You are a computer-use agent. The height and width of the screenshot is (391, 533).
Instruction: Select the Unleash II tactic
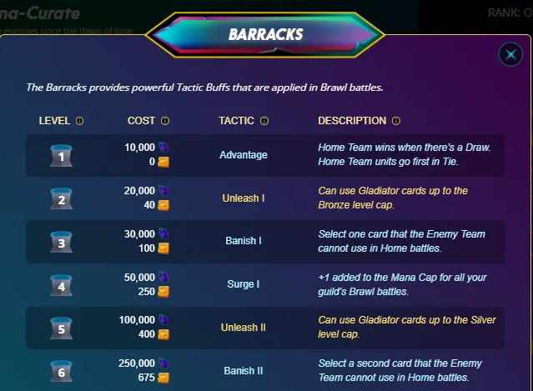(243, 328)
